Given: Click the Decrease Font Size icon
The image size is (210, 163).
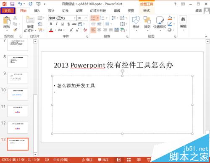Looking at the screenshot, I should pyautogui.click(x=77, y=30).
